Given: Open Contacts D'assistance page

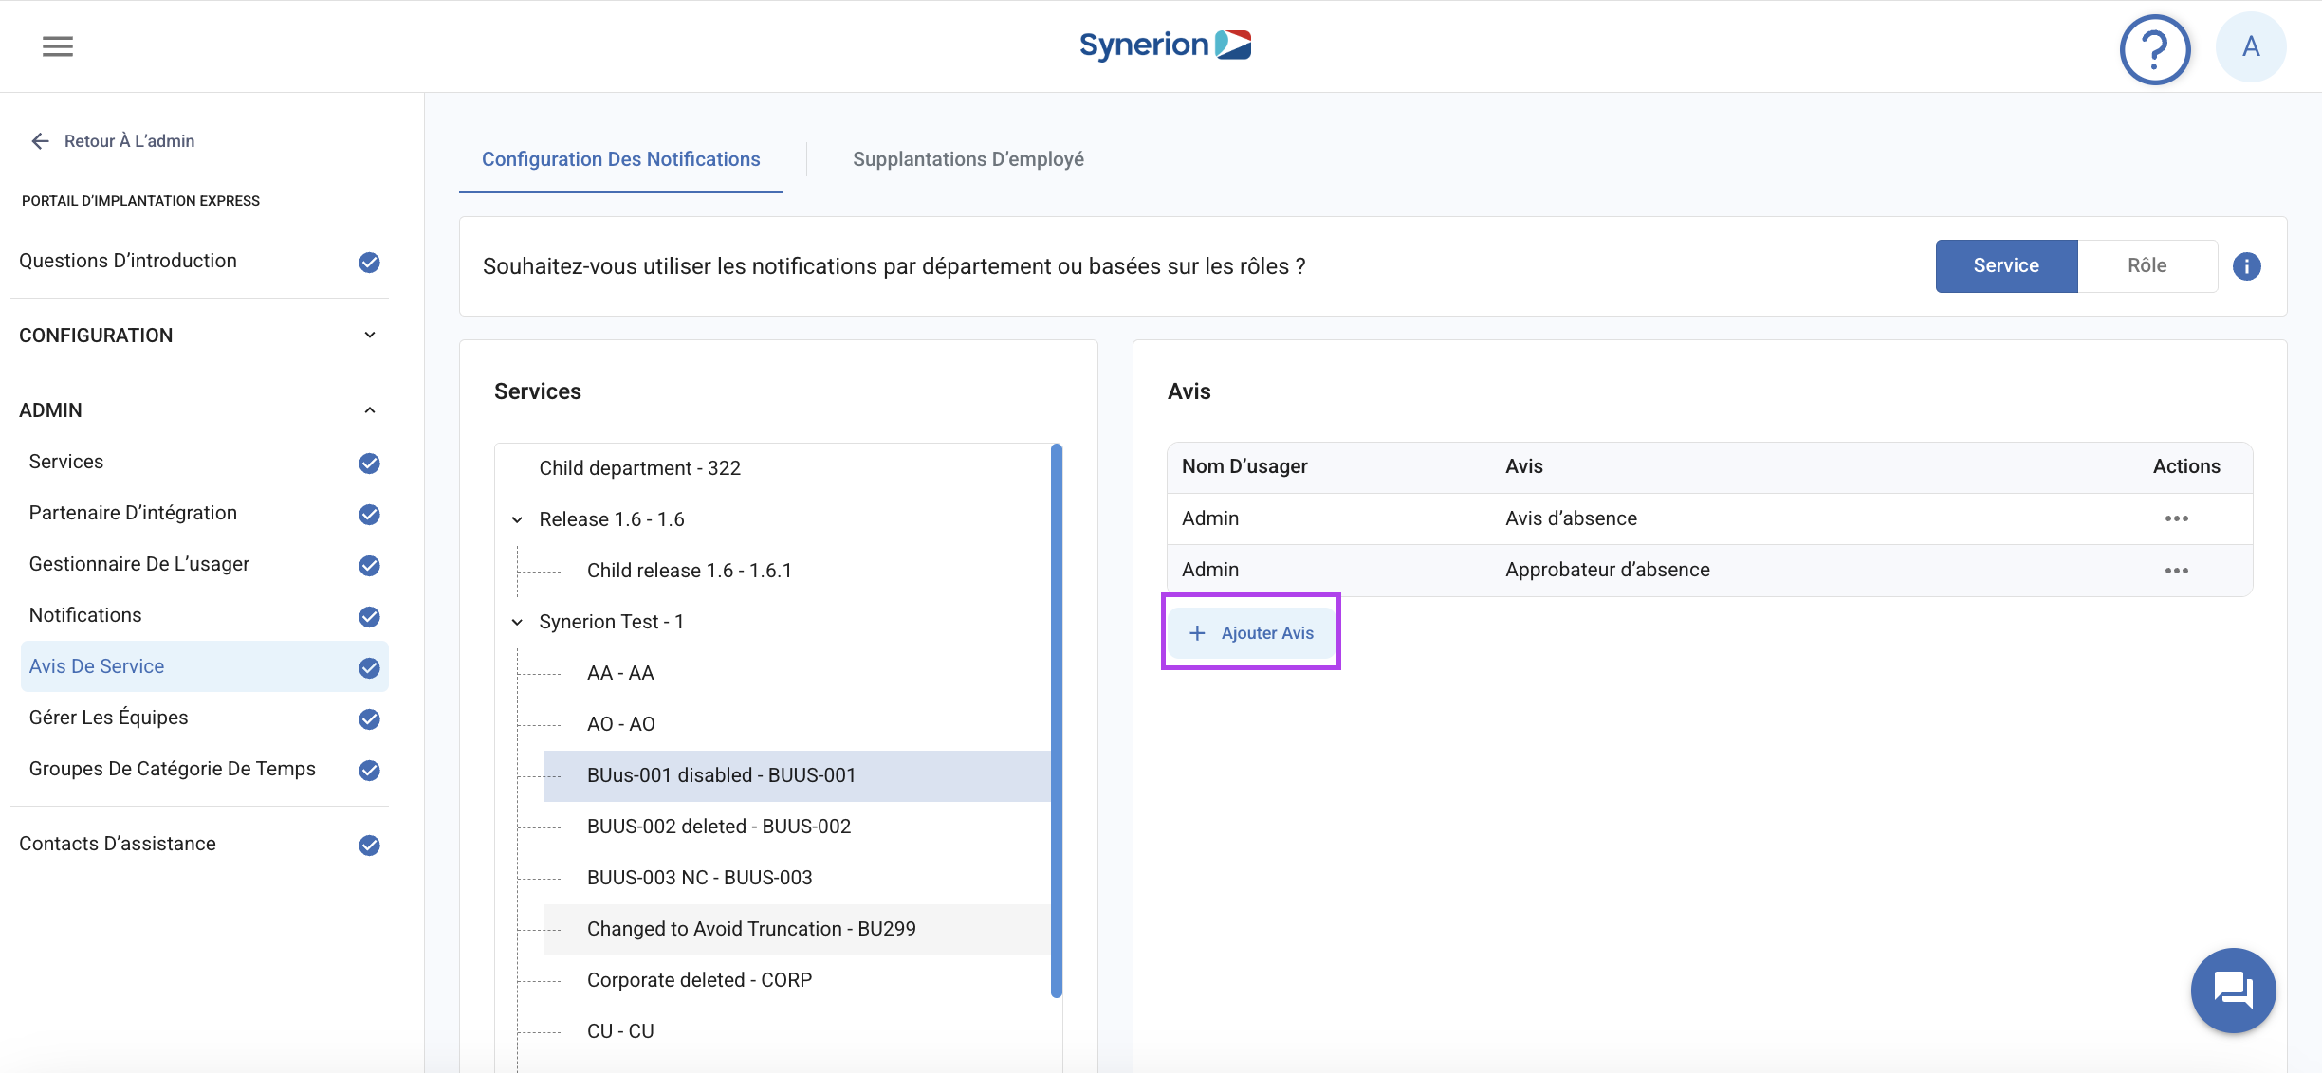Looking at the screenshot, I should pyautogui.click(x=118, y=844).
